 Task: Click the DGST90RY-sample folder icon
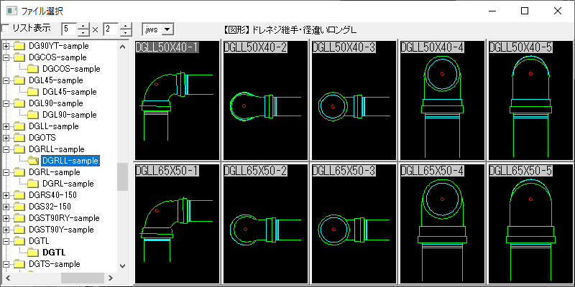19,218
